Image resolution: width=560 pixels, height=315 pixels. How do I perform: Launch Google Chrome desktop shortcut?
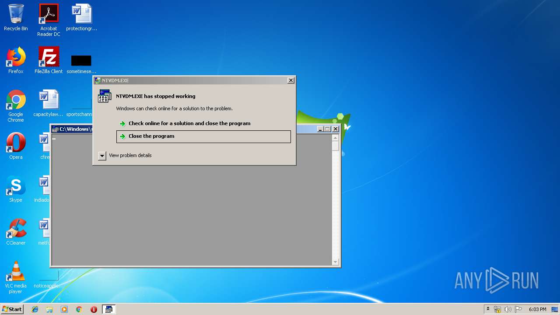click(16, 106)
